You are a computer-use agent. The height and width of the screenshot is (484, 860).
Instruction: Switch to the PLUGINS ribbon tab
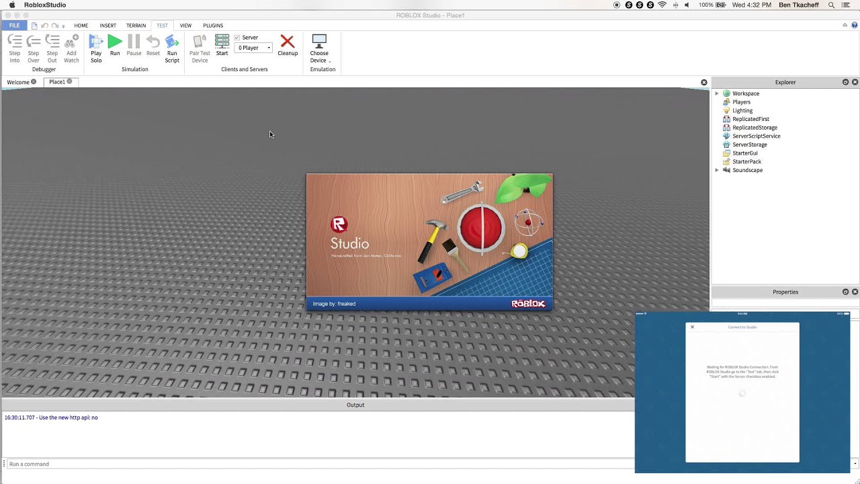coord(213,26)
